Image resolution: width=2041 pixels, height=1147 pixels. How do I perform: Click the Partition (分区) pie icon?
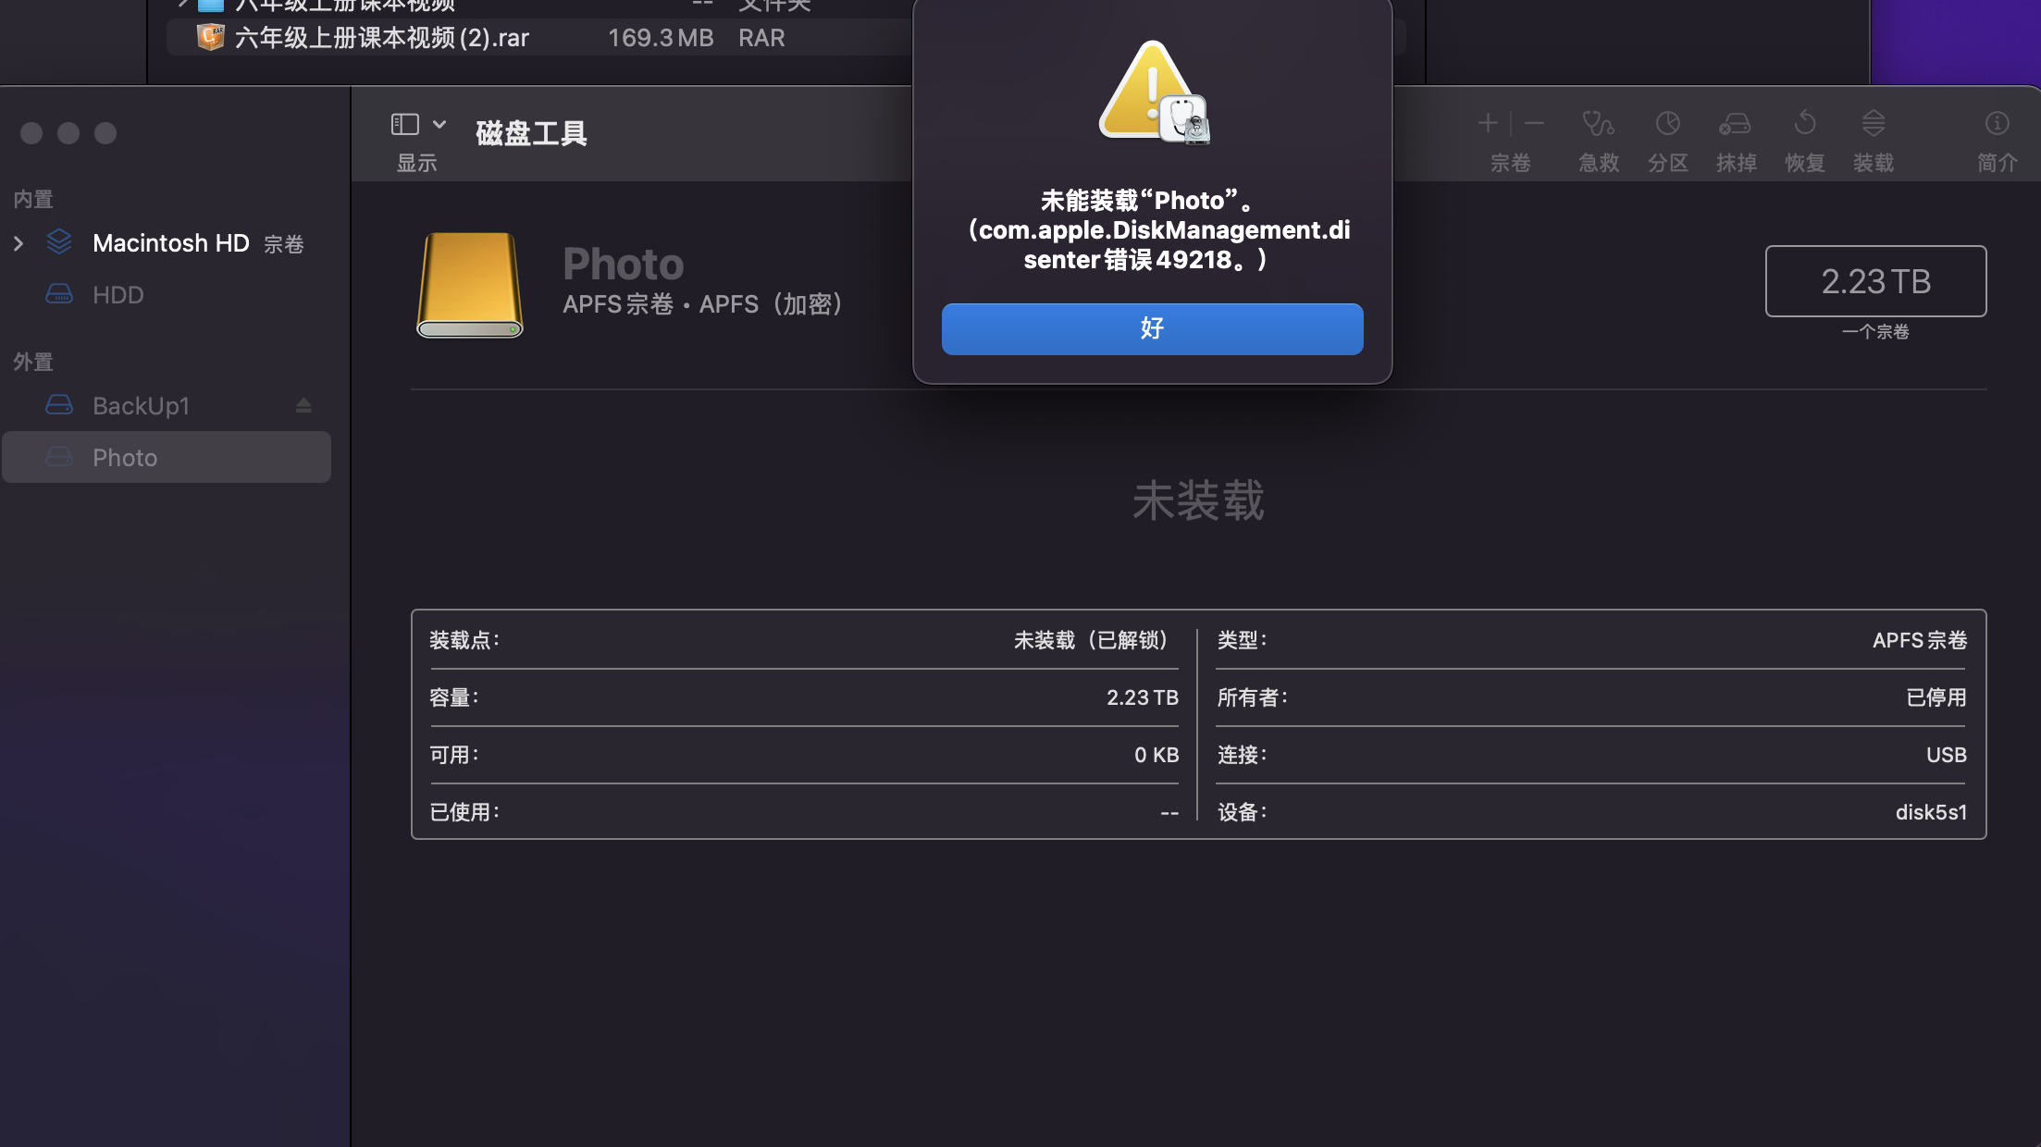tap(1667, 124)
